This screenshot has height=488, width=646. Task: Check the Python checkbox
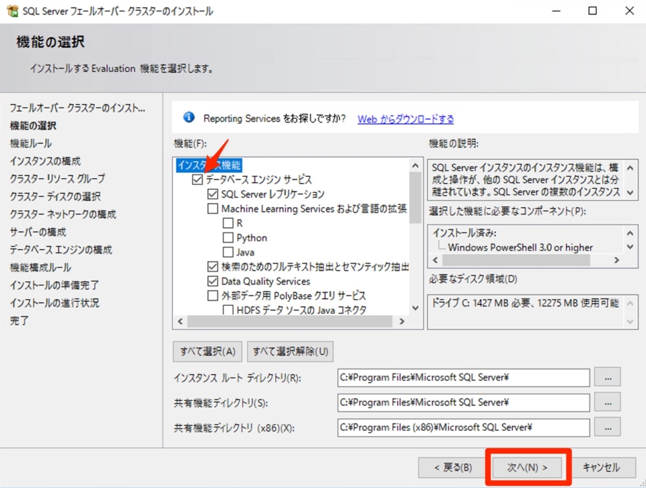228,237
